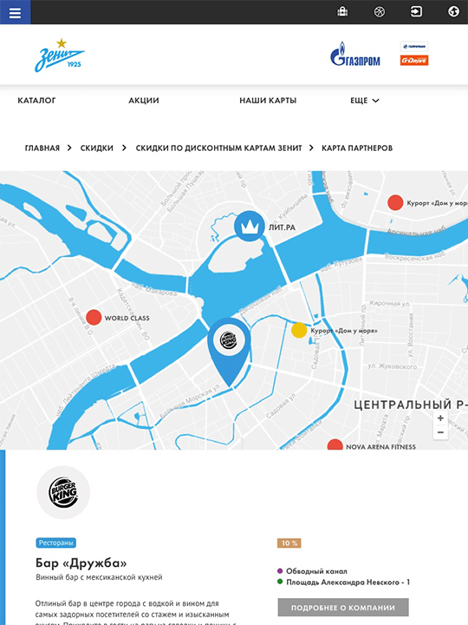Expand the ЕЩЕ dropdown menu
This screenshot has width=468, height=625.
pos(365,101)
